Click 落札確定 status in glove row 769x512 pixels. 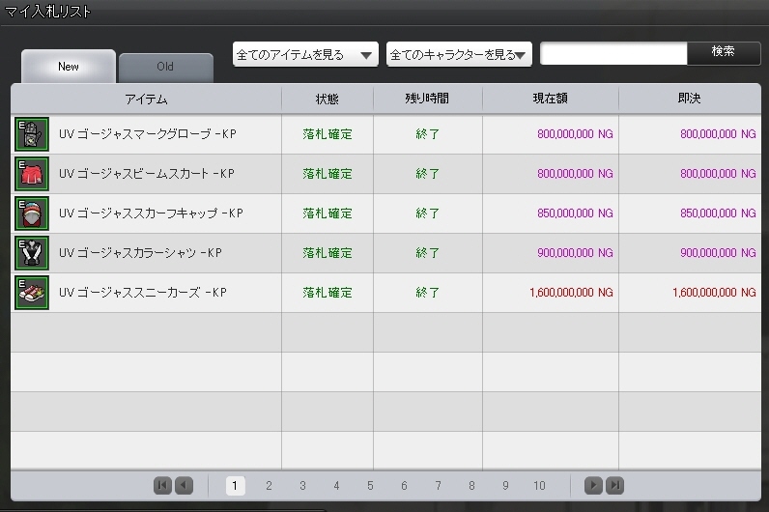[x=328, y=134]
